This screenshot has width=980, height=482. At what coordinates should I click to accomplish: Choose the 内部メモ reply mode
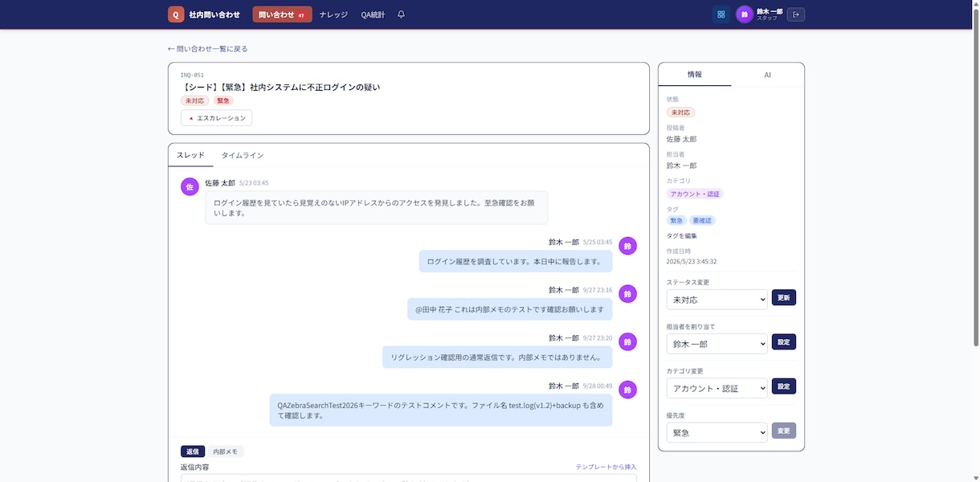[x=226, y=451]
